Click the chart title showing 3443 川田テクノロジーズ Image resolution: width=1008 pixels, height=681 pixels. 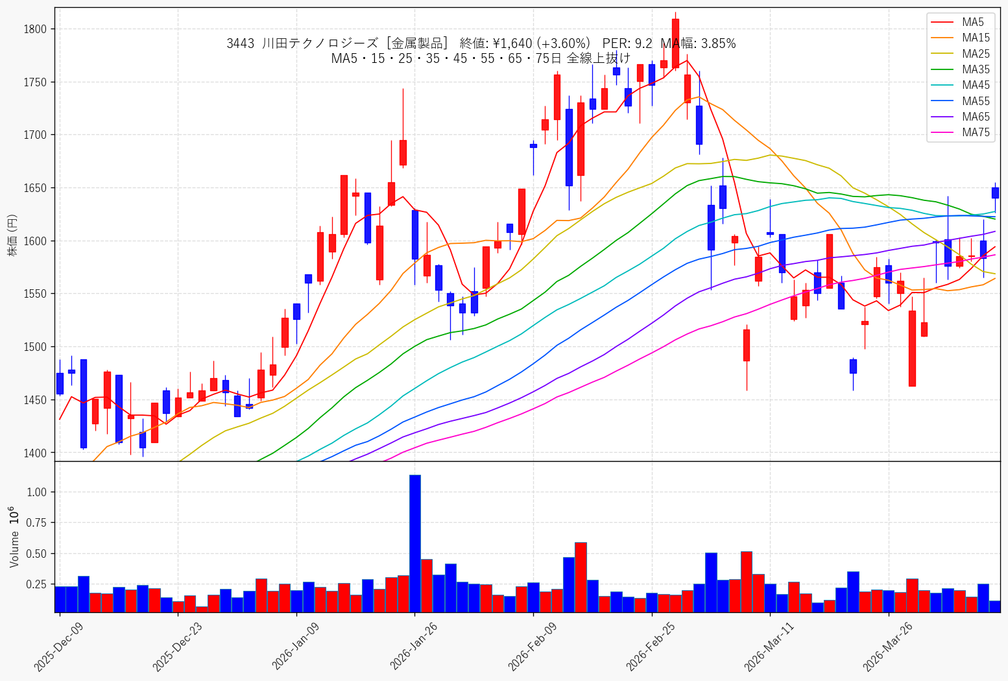coord(481,43)
